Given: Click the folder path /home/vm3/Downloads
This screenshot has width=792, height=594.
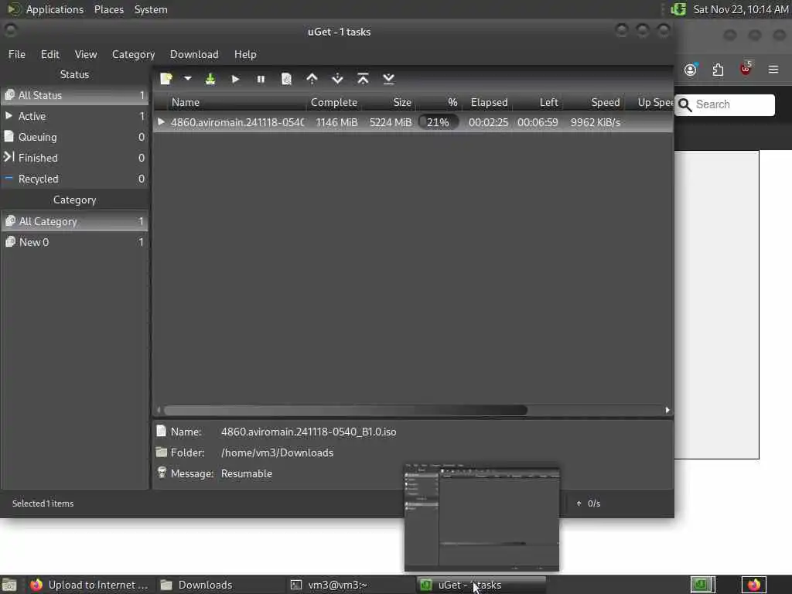Looking at the screenshot, I should tap(278, 452).
